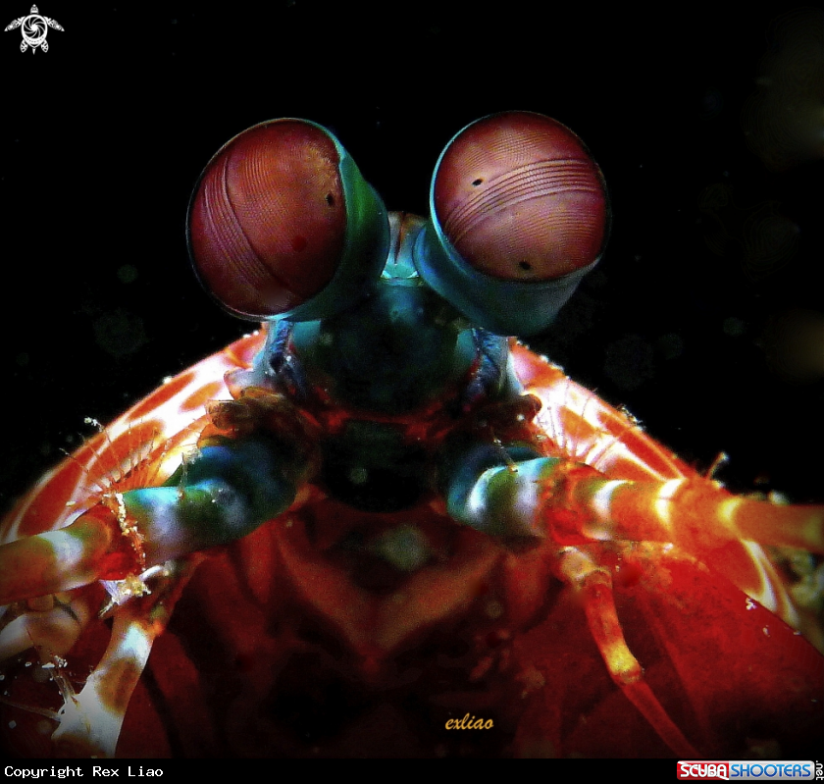The height and width of the screenshot is (784, 824).
Task: Click the upper black pupil dot on right eye
Action: point(477,183)
